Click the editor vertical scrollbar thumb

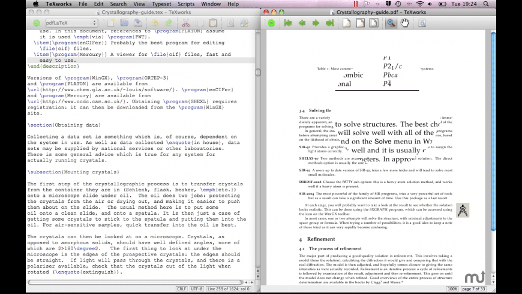(x=257, y=72)
